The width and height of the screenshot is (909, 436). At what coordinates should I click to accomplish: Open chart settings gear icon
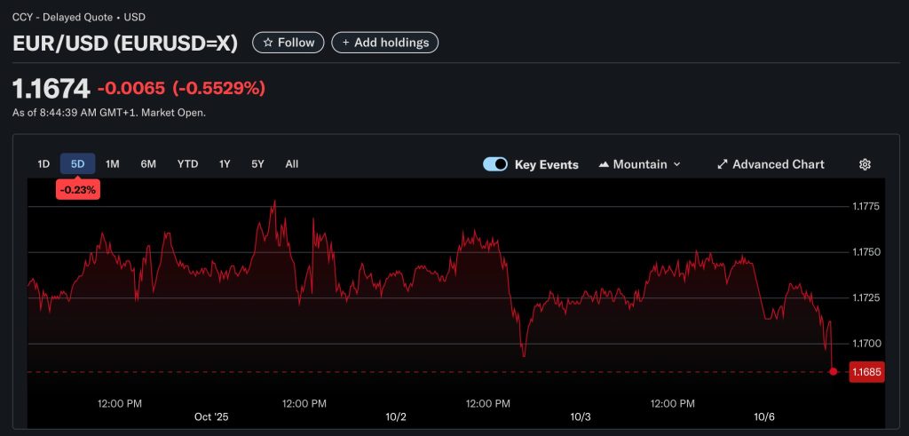865,164
